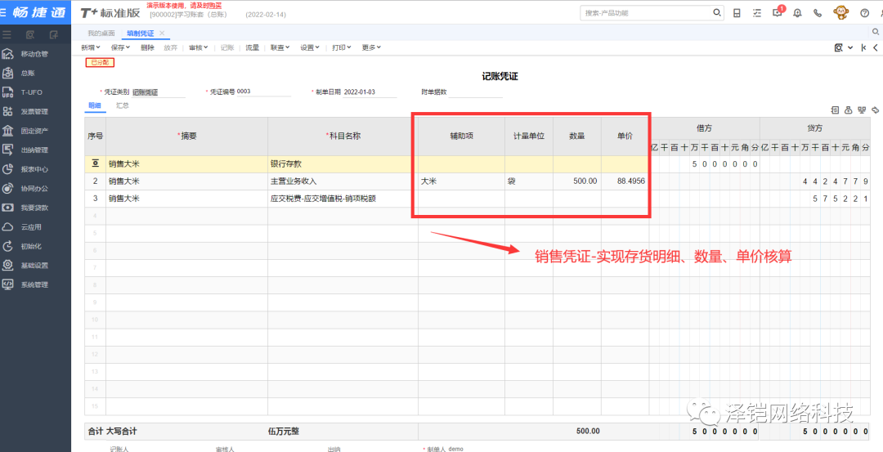Click the help question mark icon

(x=864, y=13)
